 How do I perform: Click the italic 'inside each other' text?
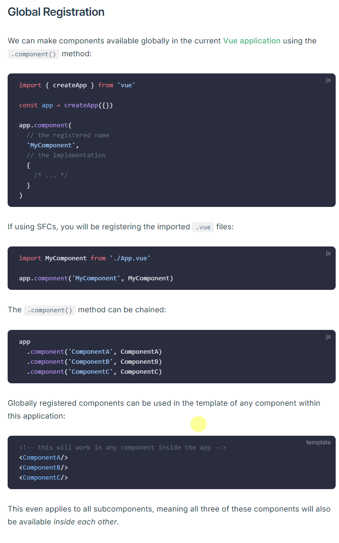pyautogui.click(x=85, y=522)
